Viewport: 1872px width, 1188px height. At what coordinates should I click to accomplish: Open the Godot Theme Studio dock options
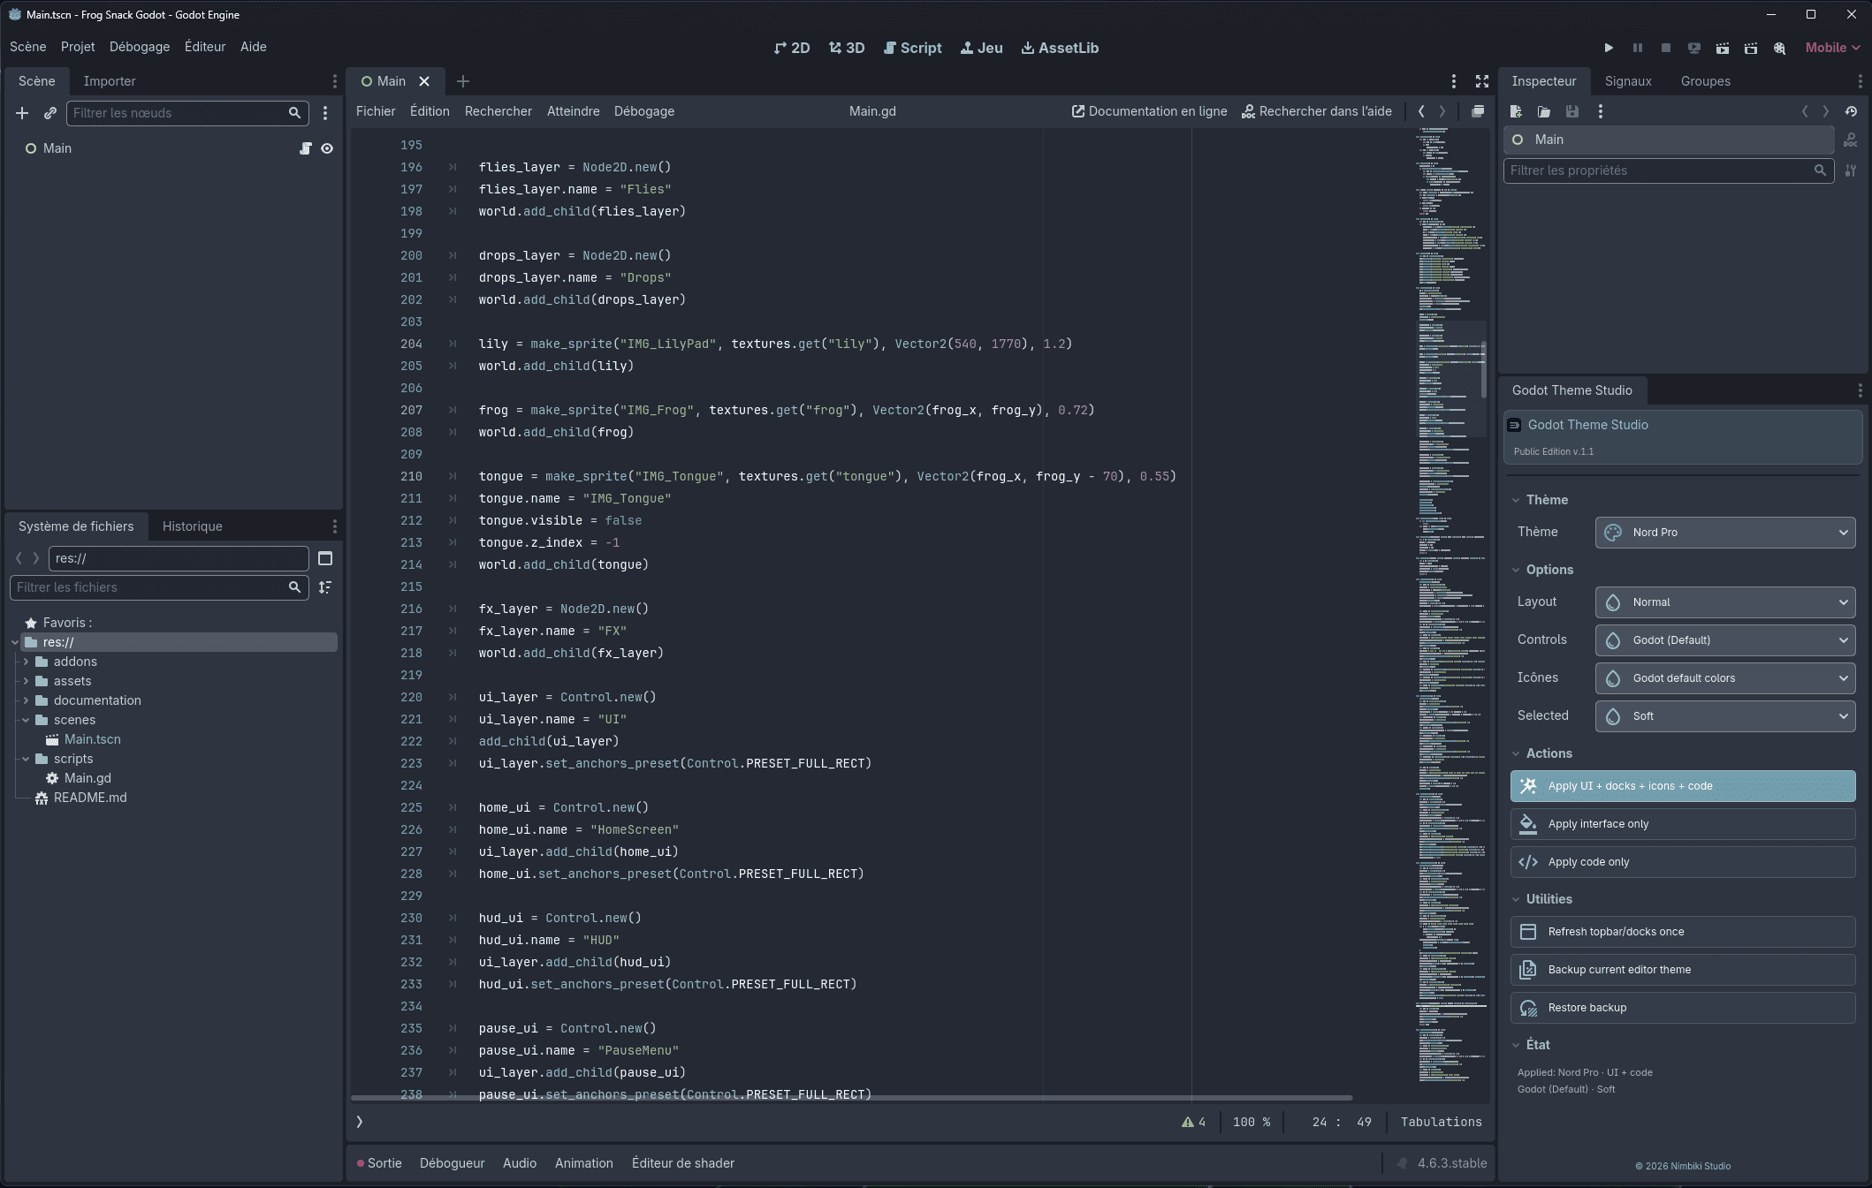click(x=1860, y=390)
